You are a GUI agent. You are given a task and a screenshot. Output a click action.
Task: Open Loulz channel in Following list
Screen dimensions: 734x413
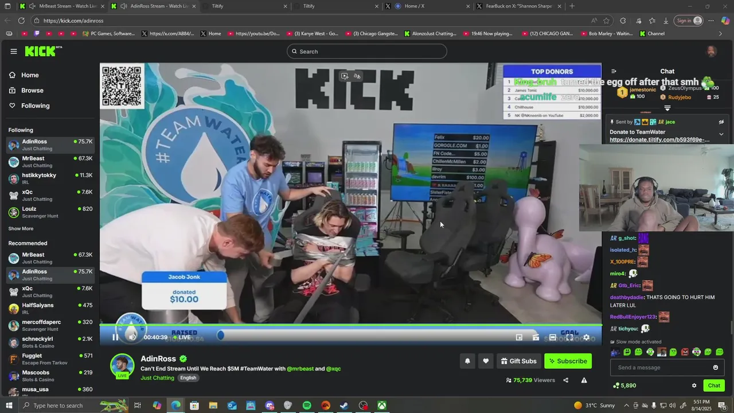pyautogui.click(x=50, y=212)
